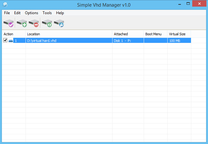Click the blue disk icon in row 1

tap(11, 41)
